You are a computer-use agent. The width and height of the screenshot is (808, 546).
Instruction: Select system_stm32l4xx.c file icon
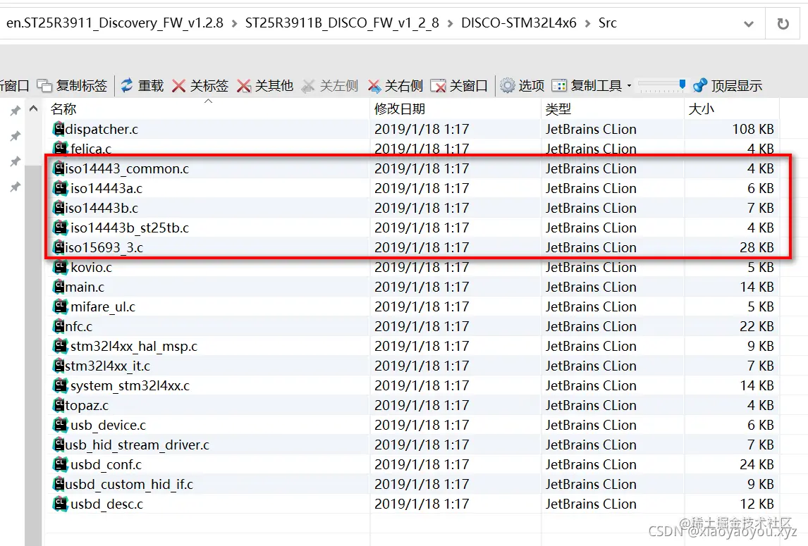pos(61,385)
